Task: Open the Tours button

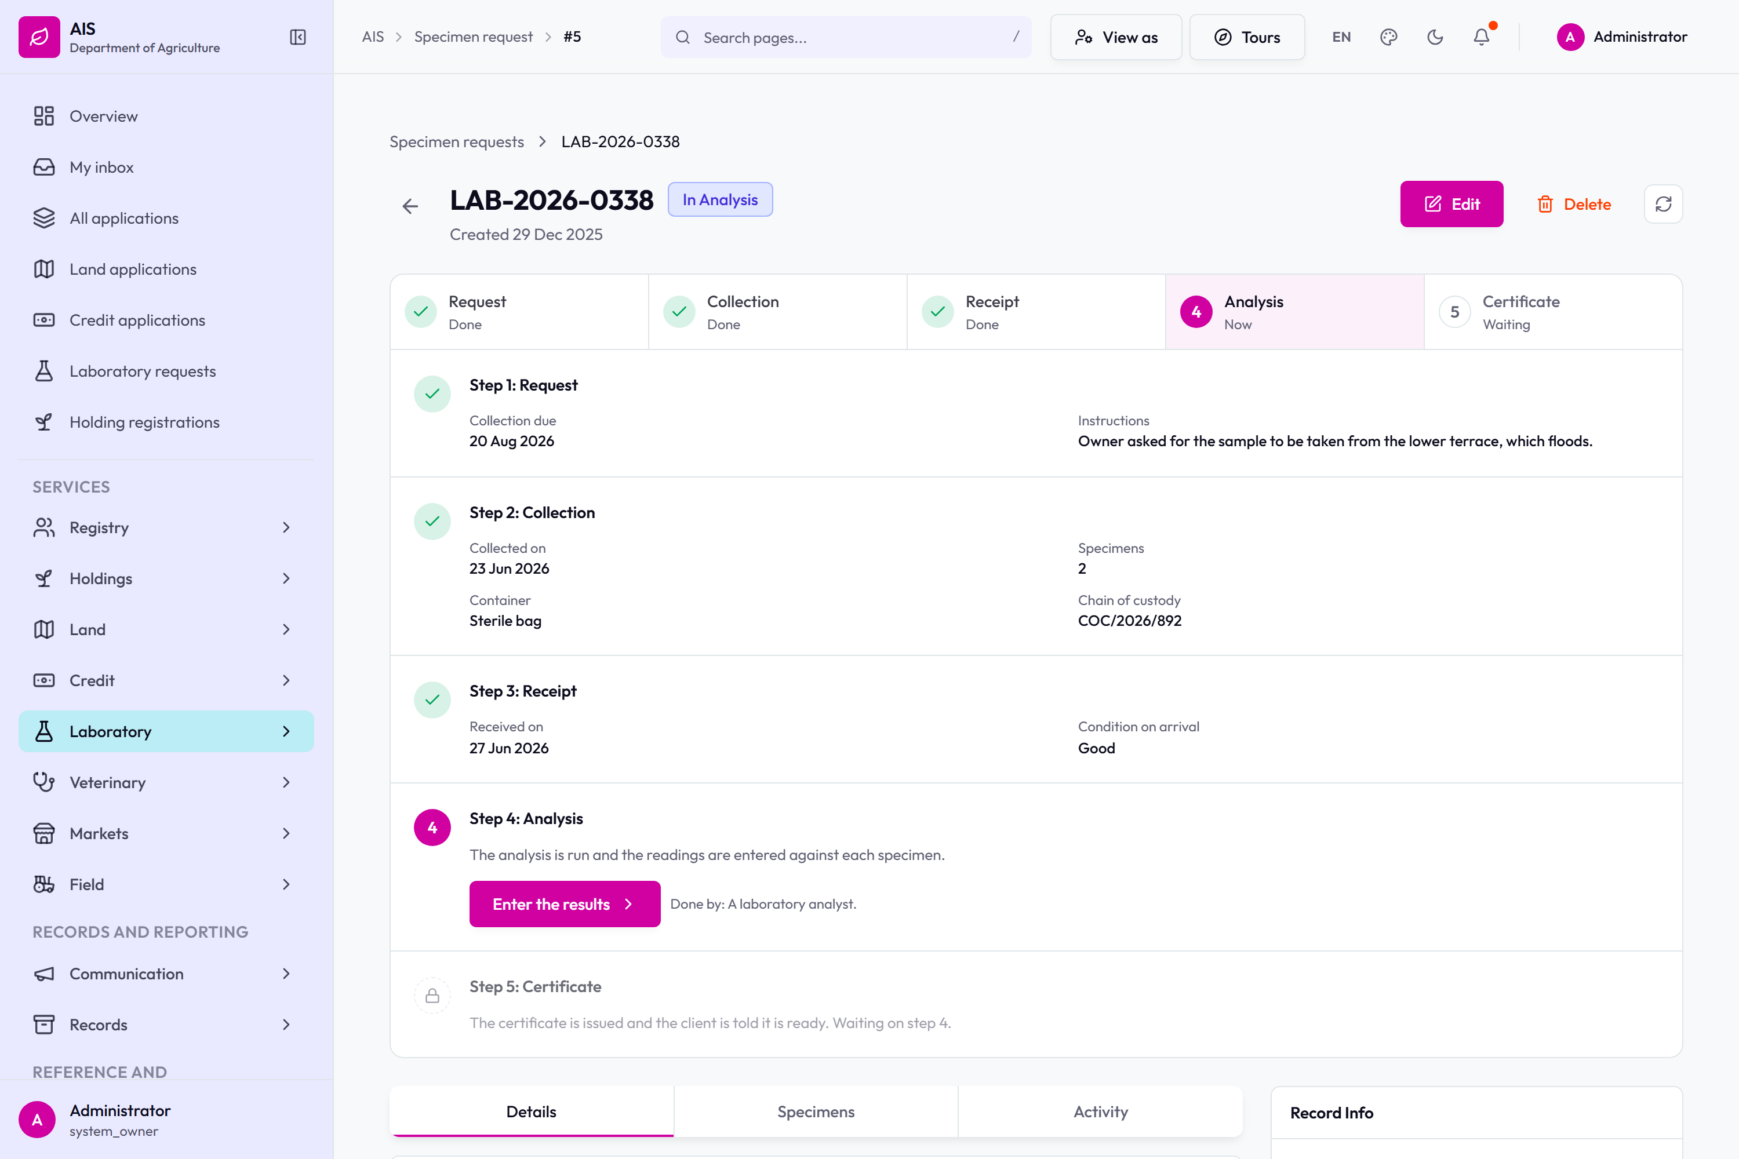Action: [1247, 37]
